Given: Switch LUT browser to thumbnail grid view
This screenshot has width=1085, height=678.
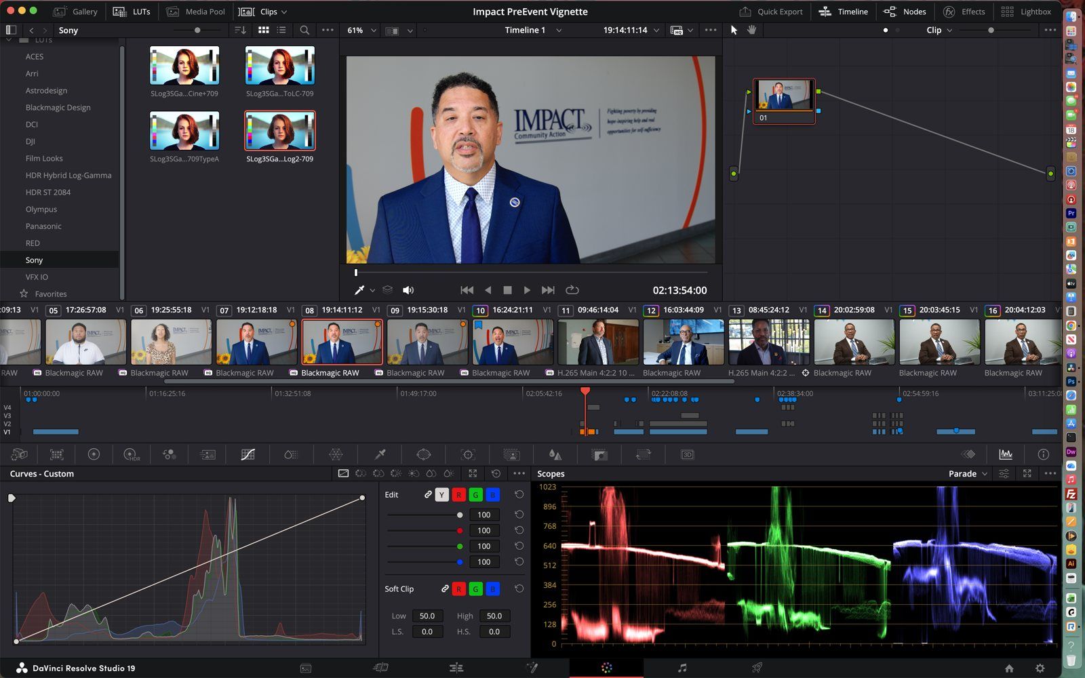Looking at the screenshot, I should pyautogui.click(x=264, y=30).
